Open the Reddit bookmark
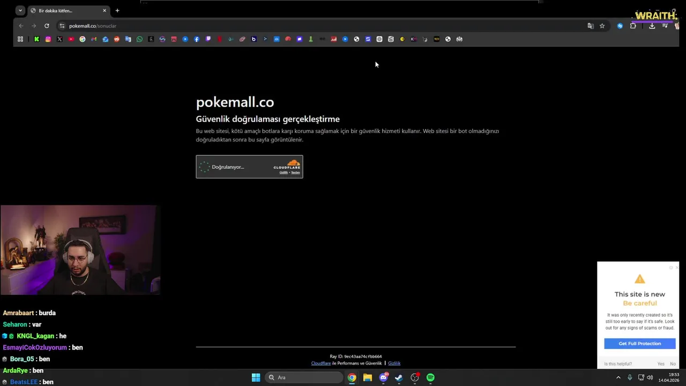 click(x=117, y=39)
